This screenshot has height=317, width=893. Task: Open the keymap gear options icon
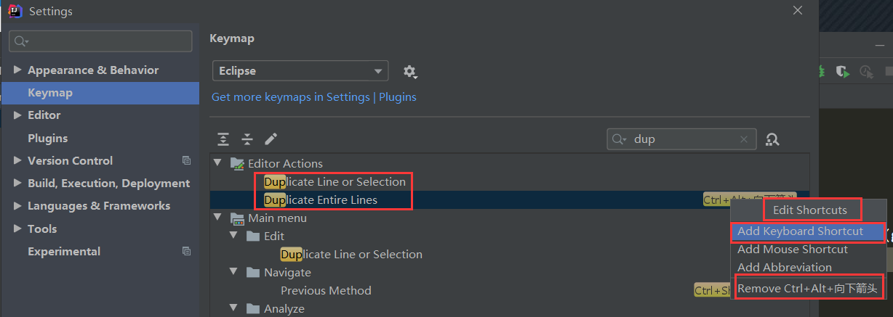(x=410, y=71)
